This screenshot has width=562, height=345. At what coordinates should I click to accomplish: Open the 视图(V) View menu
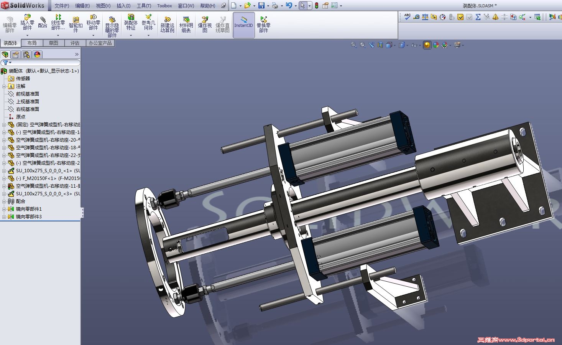tap(103, 6)
